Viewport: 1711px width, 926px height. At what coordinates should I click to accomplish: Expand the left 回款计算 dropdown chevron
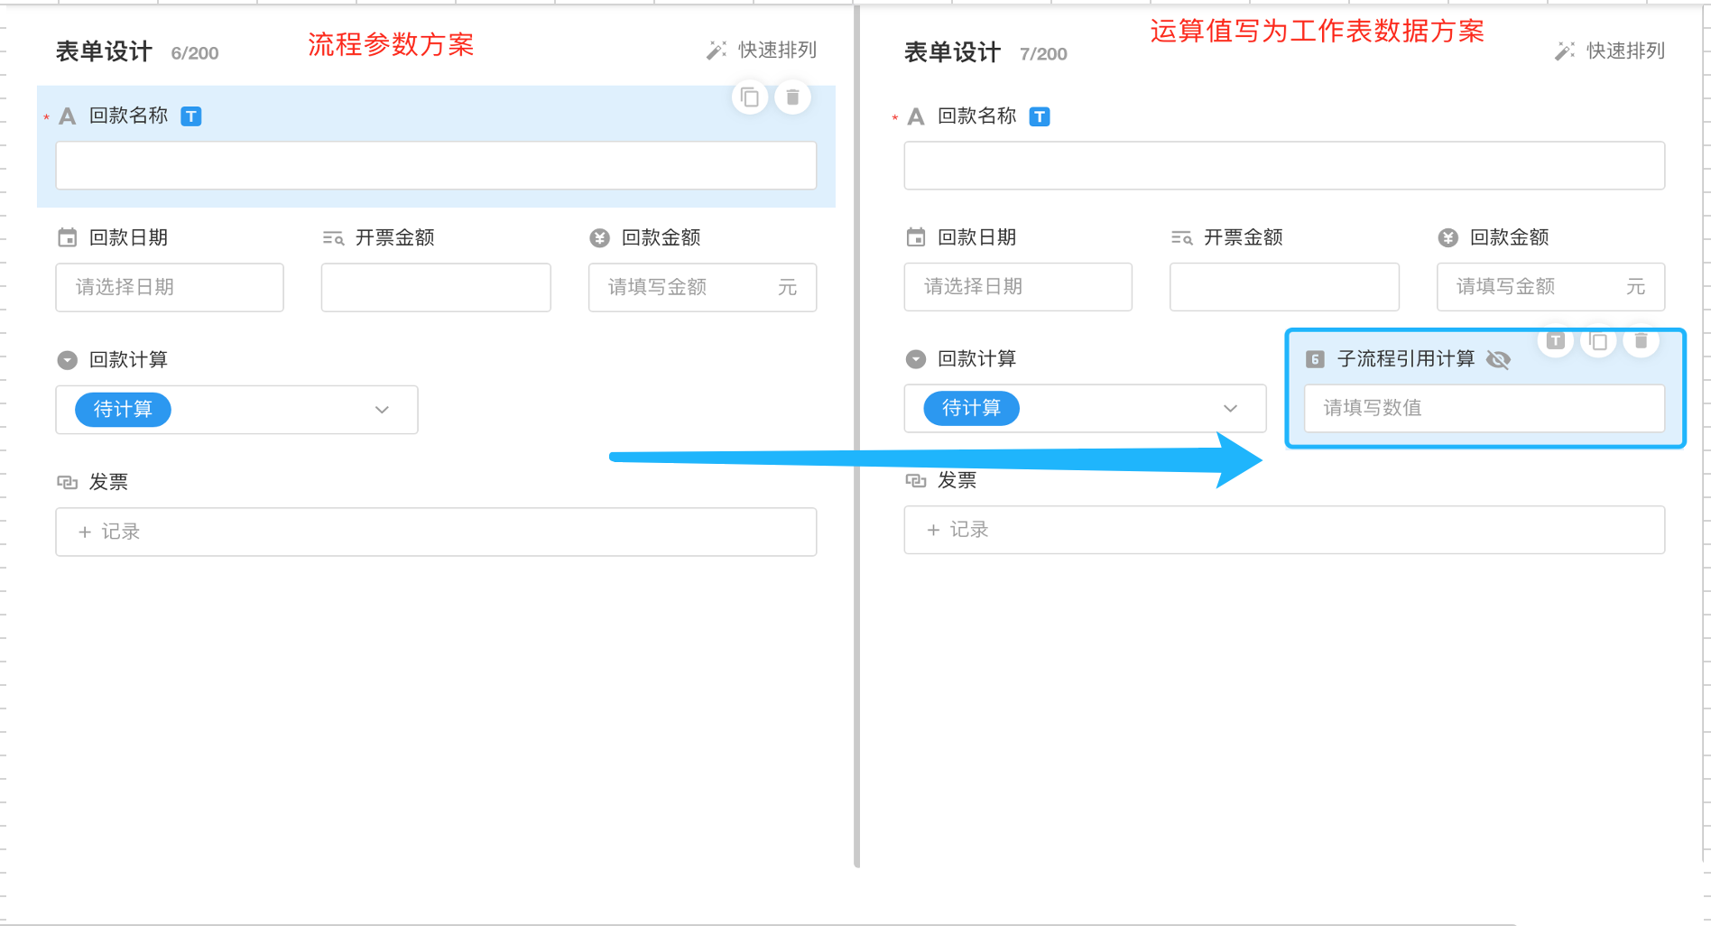pos(382,410)
